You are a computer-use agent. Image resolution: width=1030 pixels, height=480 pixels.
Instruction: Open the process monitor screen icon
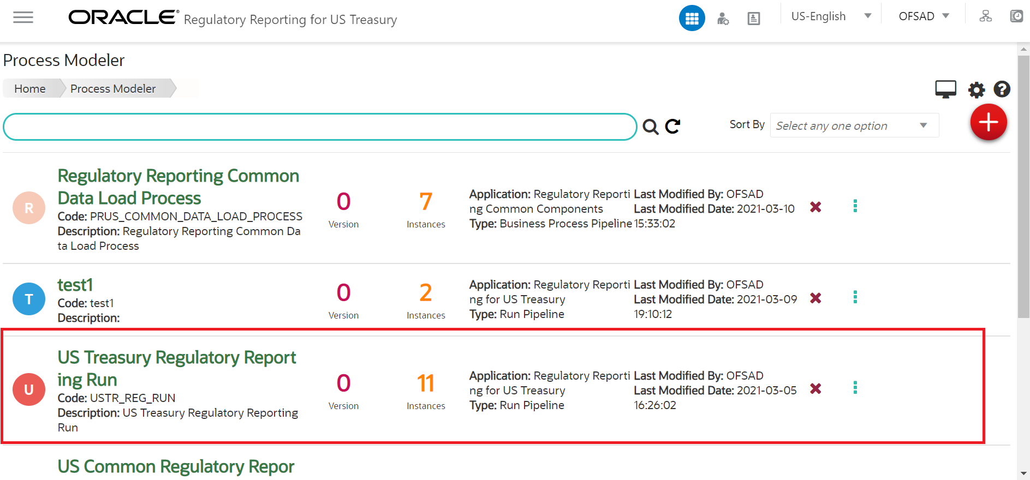(945, 89)
